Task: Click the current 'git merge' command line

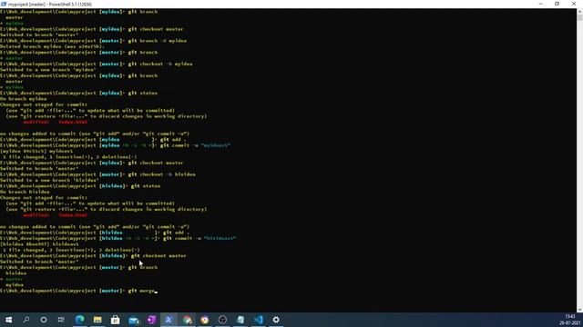Action: (x=78, y=291)
